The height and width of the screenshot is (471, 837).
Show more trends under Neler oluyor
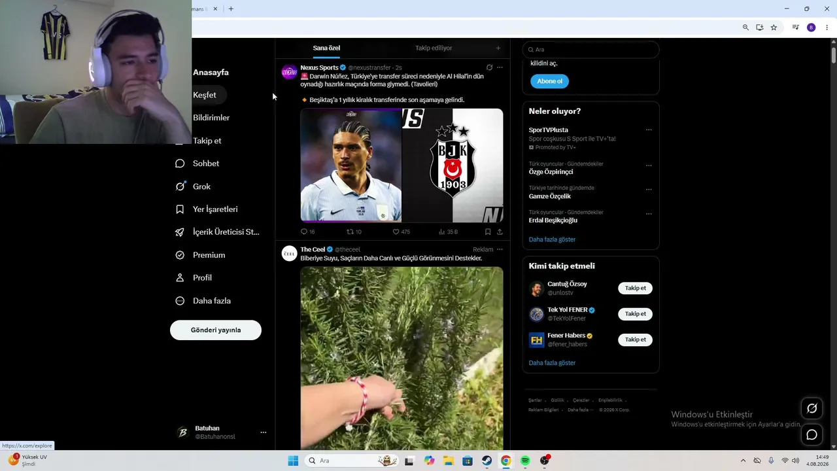[552, 239]
